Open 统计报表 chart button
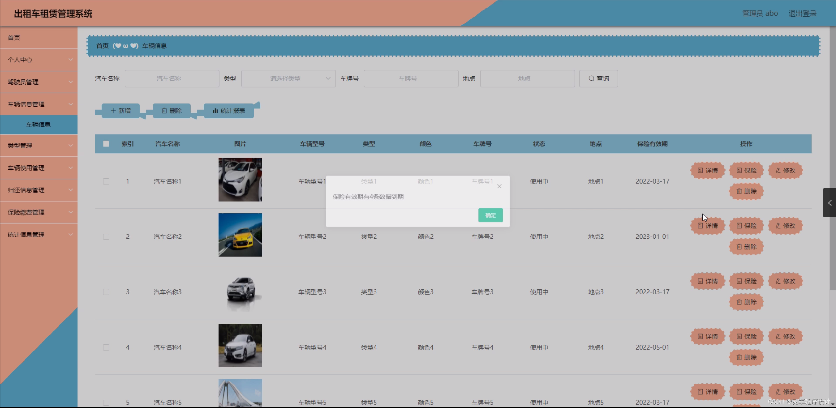 pyautogui.click(x=229, y=111)
